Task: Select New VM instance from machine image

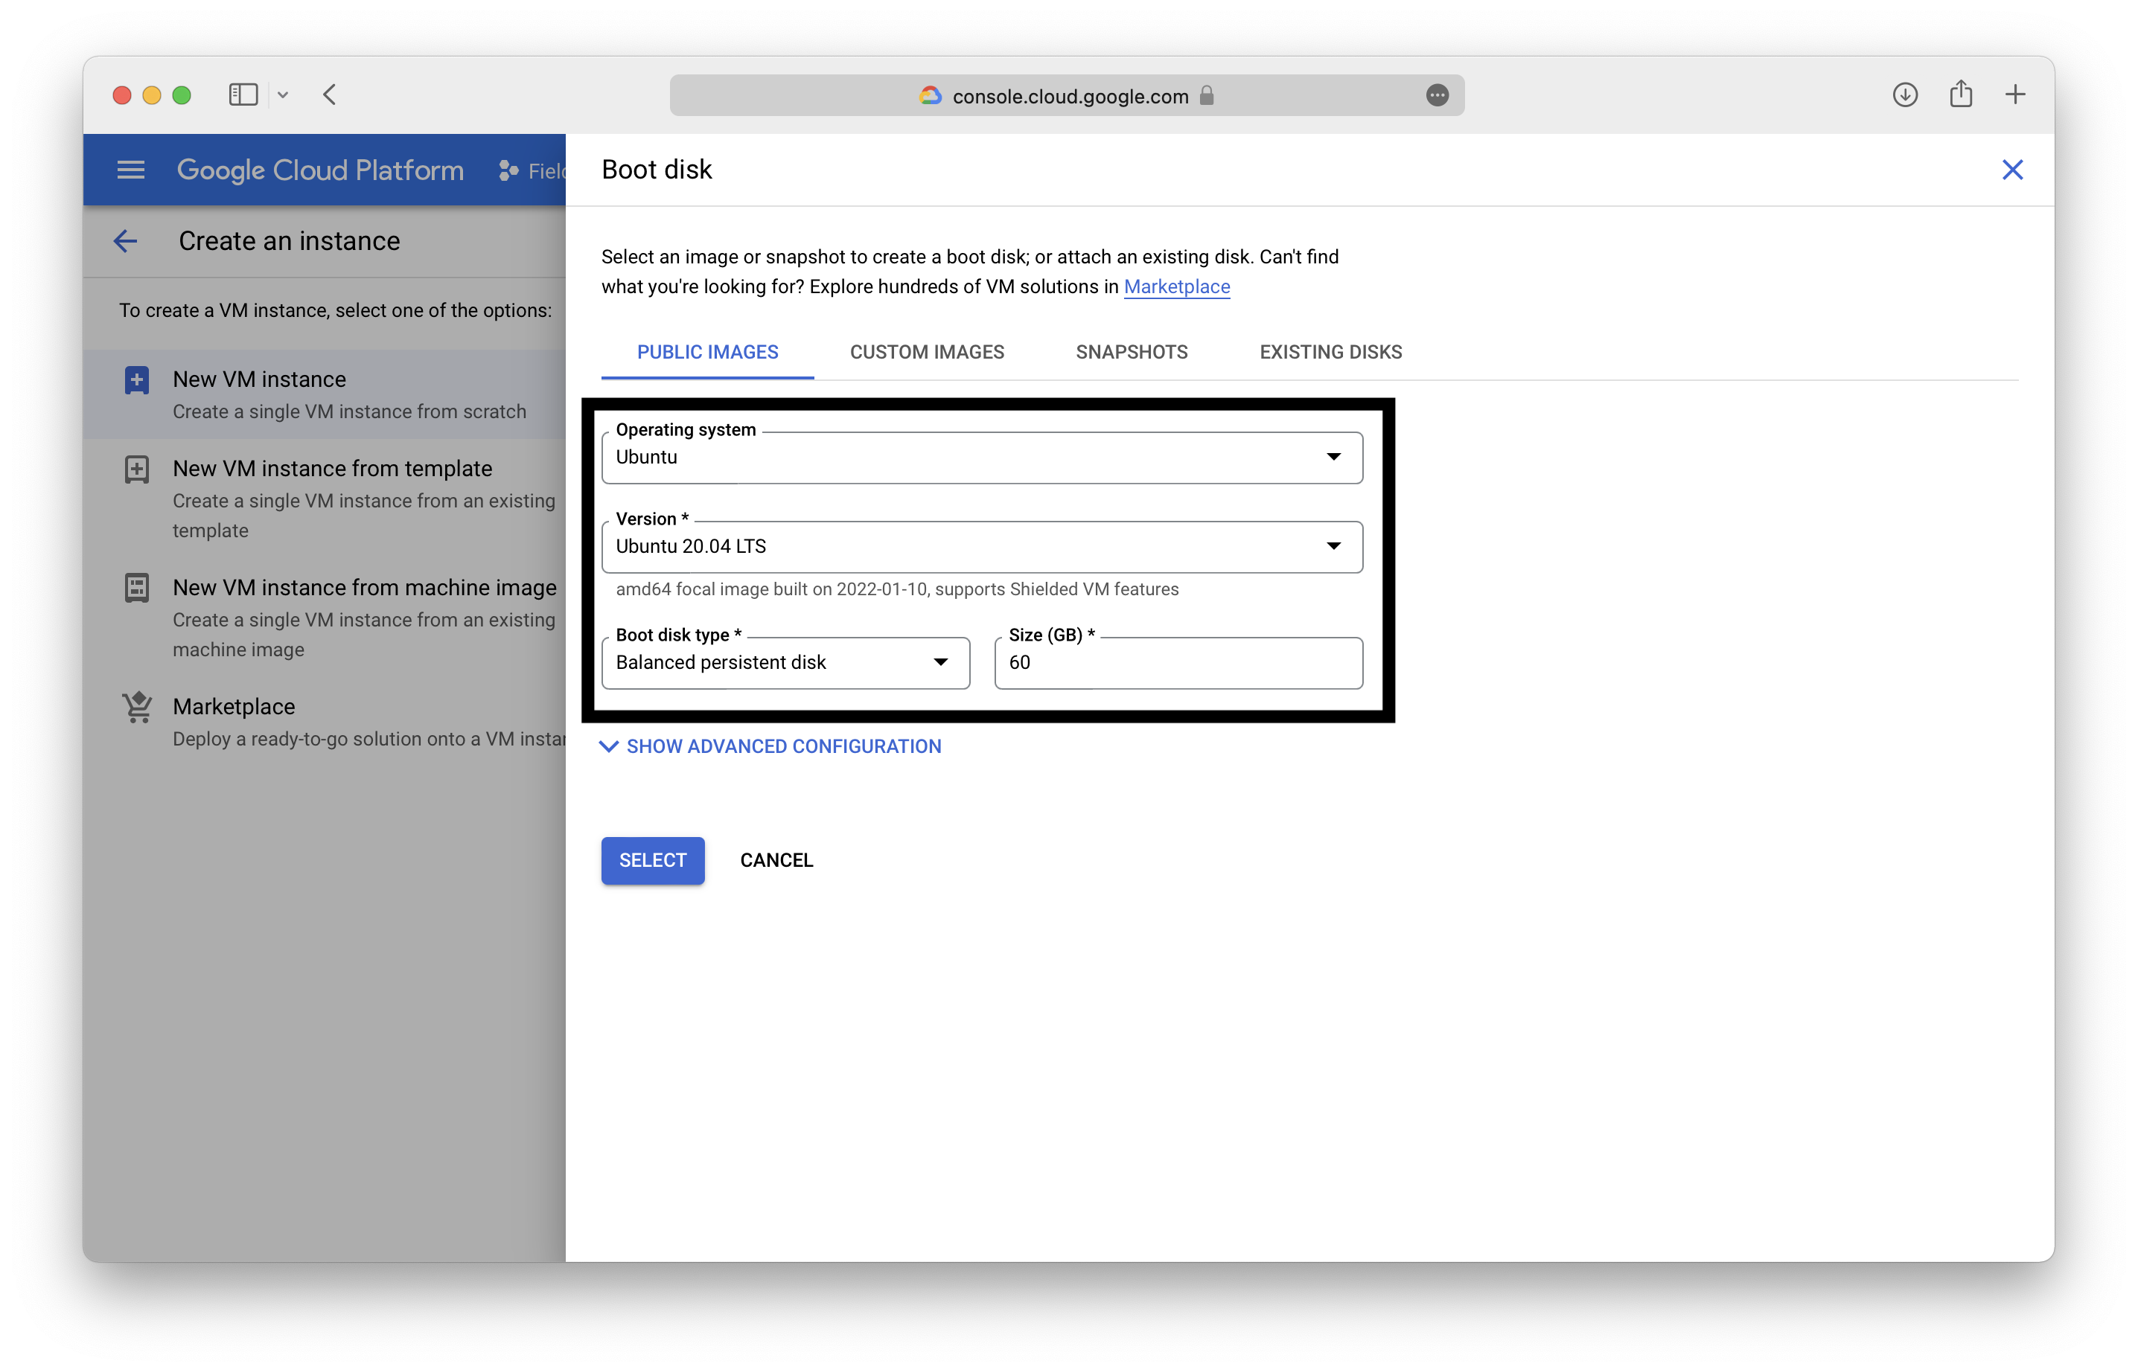Action: click(325, 618)
